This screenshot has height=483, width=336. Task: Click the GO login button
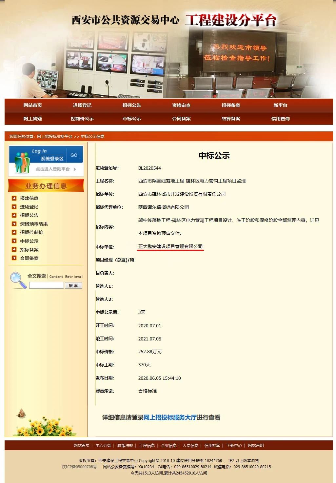(x=74, y=155)
